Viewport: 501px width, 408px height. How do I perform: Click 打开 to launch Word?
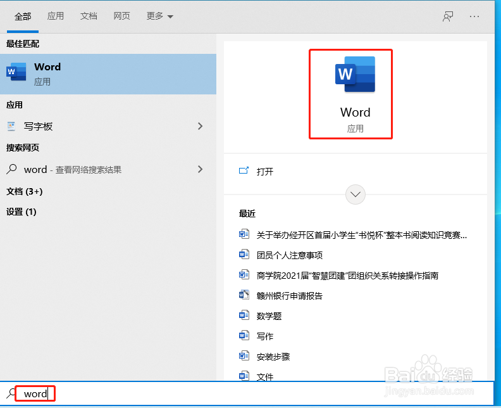265,172
